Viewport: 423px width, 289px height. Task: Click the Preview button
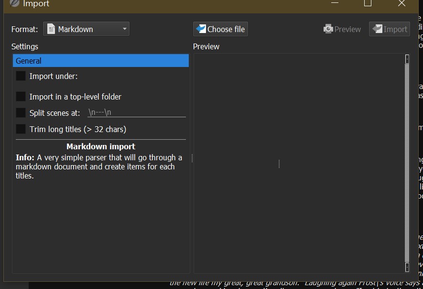pyautogui.click(x=342, y=29)
